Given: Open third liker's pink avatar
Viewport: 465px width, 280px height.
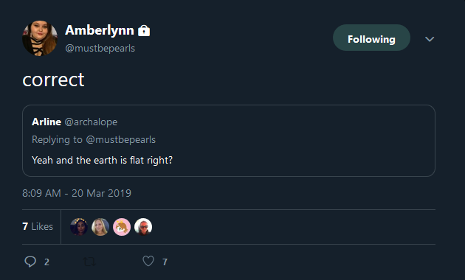Looking at the screenshot, I should coord(122,227).
